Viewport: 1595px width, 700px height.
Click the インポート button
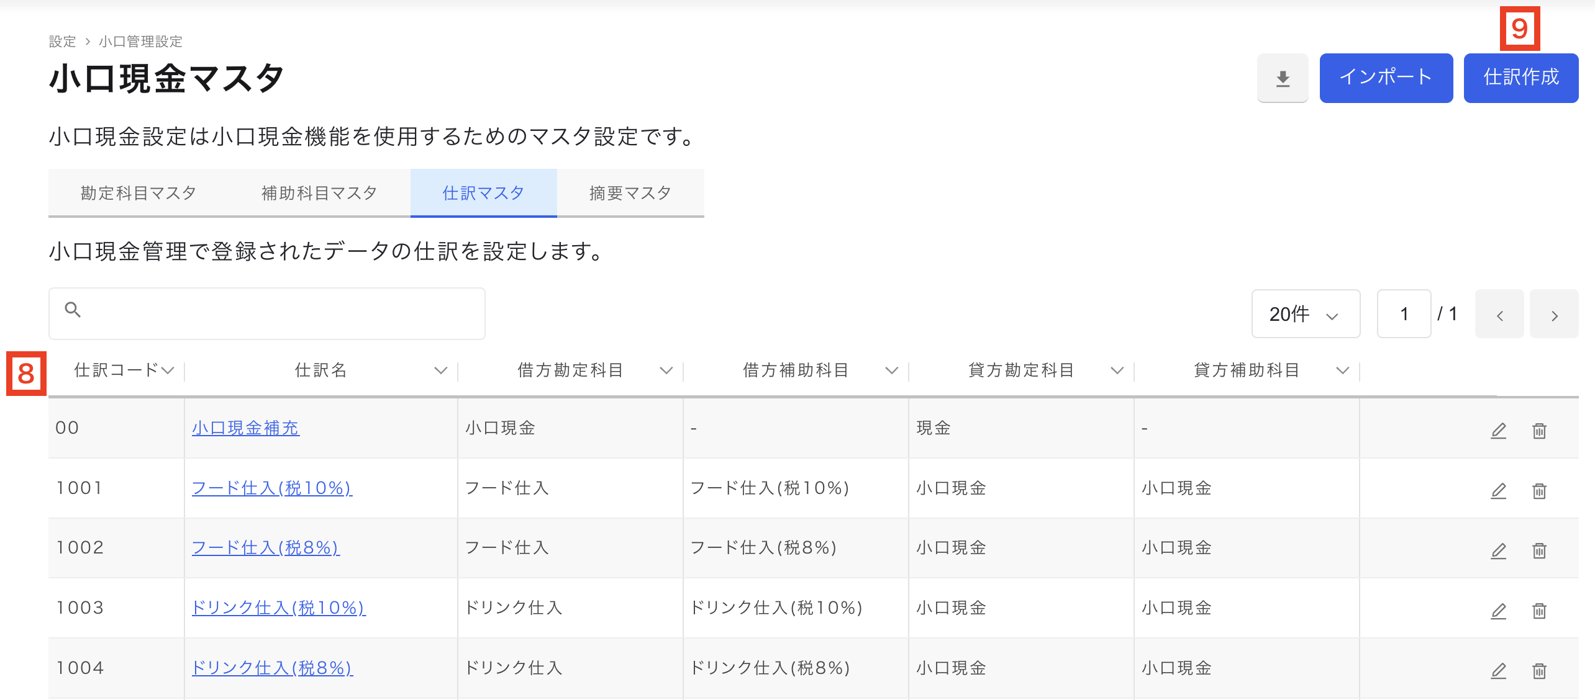click(x=1386, y=78)
